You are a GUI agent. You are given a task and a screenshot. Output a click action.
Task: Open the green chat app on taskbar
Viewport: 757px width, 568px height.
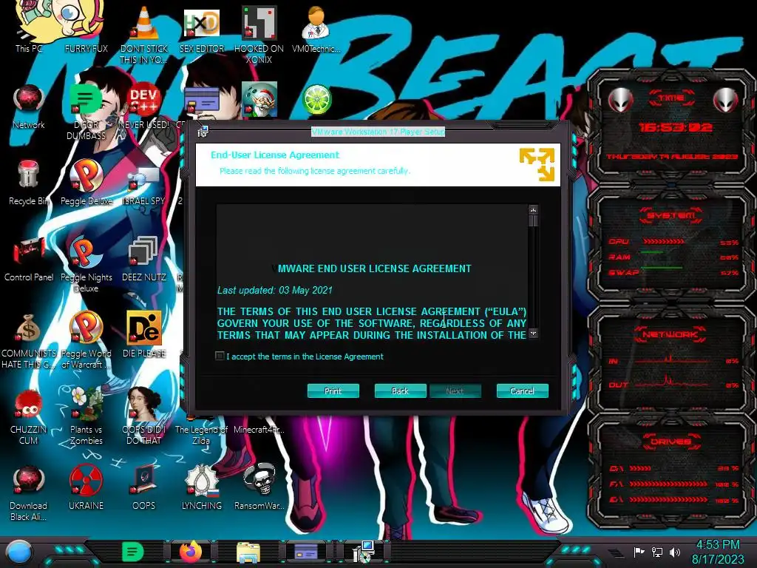133,552
